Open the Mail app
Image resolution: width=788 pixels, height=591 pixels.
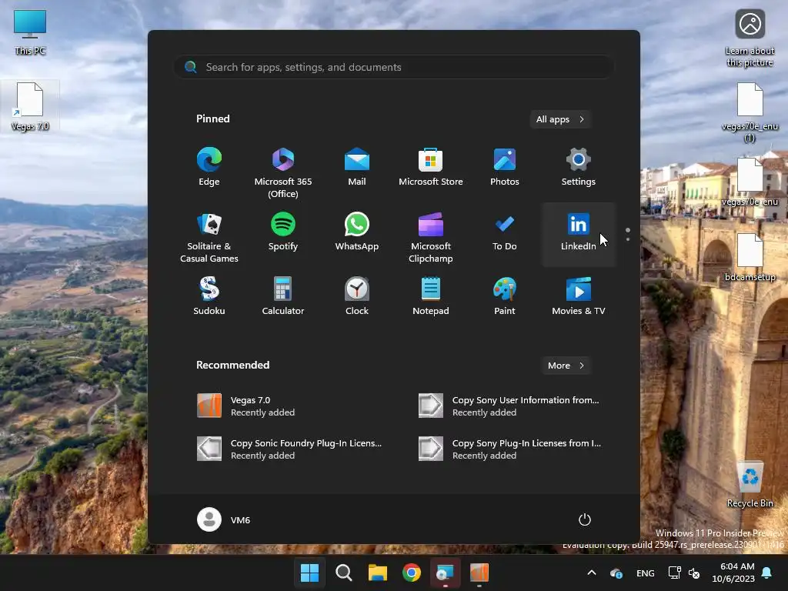[357, 167]
